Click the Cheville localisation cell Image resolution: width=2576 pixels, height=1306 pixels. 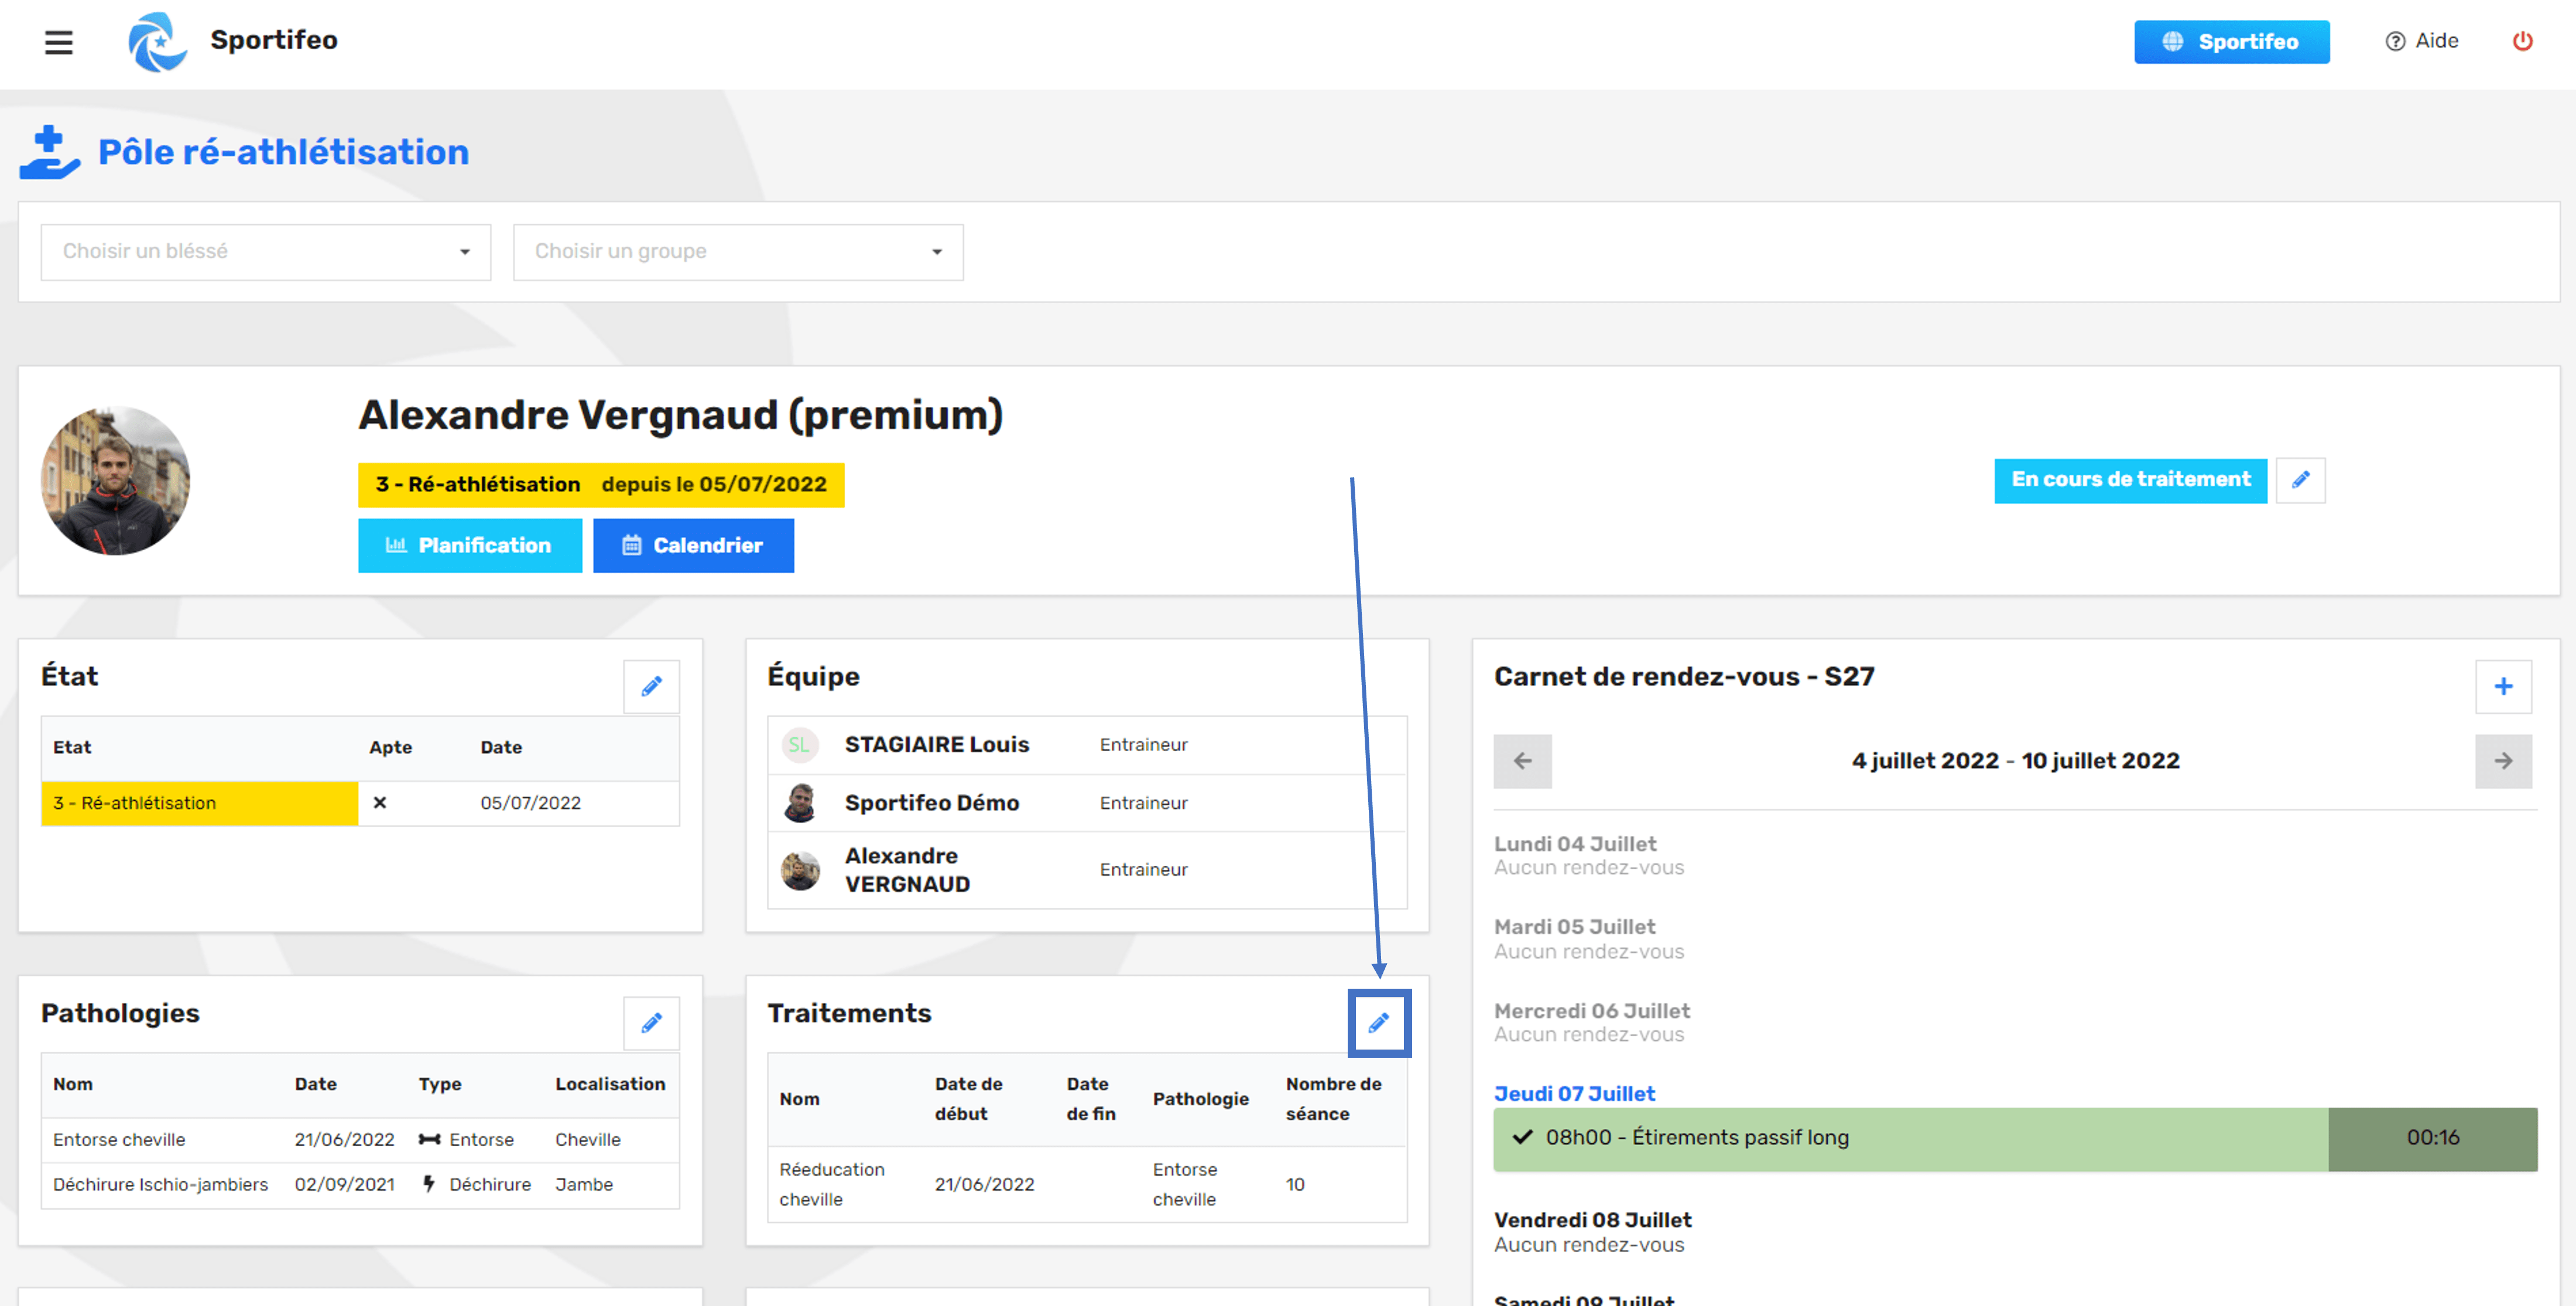[x=588, y=1140]
